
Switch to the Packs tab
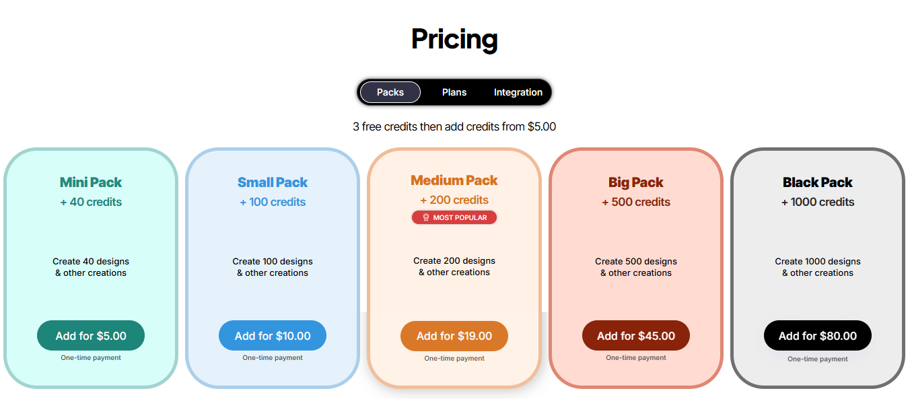pos(390,92)
